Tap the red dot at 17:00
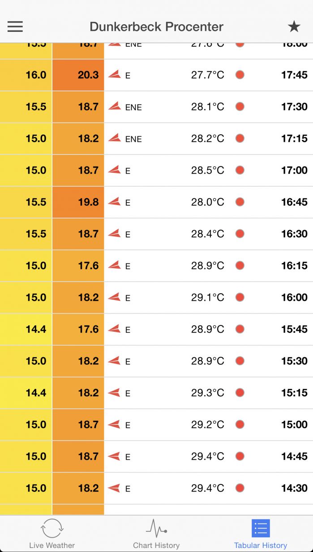The height and width of the screenshot is (552, 313). (240, 170)
